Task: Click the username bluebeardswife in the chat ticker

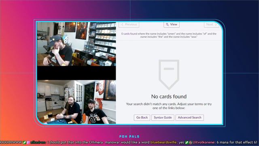Action: (x=163, y=142)
